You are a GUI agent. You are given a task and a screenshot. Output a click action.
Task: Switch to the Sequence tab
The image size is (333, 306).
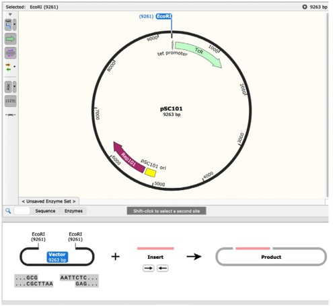pos(45,211)
